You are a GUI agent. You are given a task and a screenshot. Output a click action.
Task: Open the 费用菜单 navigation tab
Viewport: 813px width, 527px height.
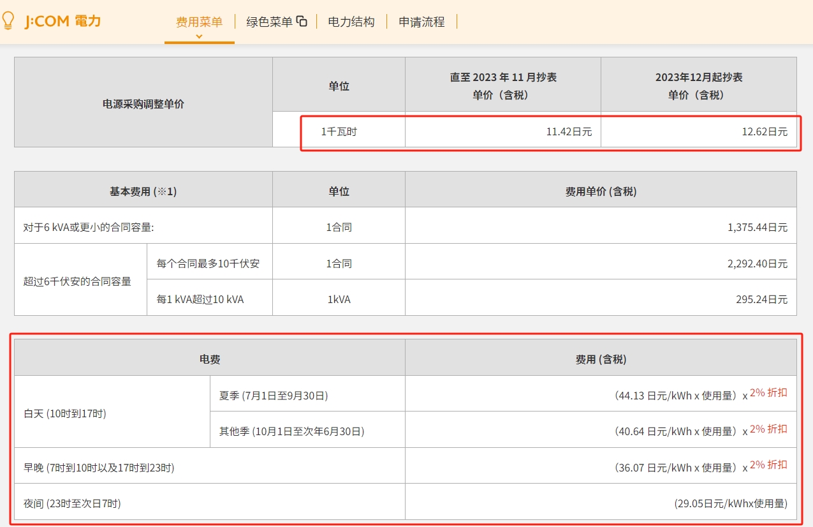tap(199, 22)
